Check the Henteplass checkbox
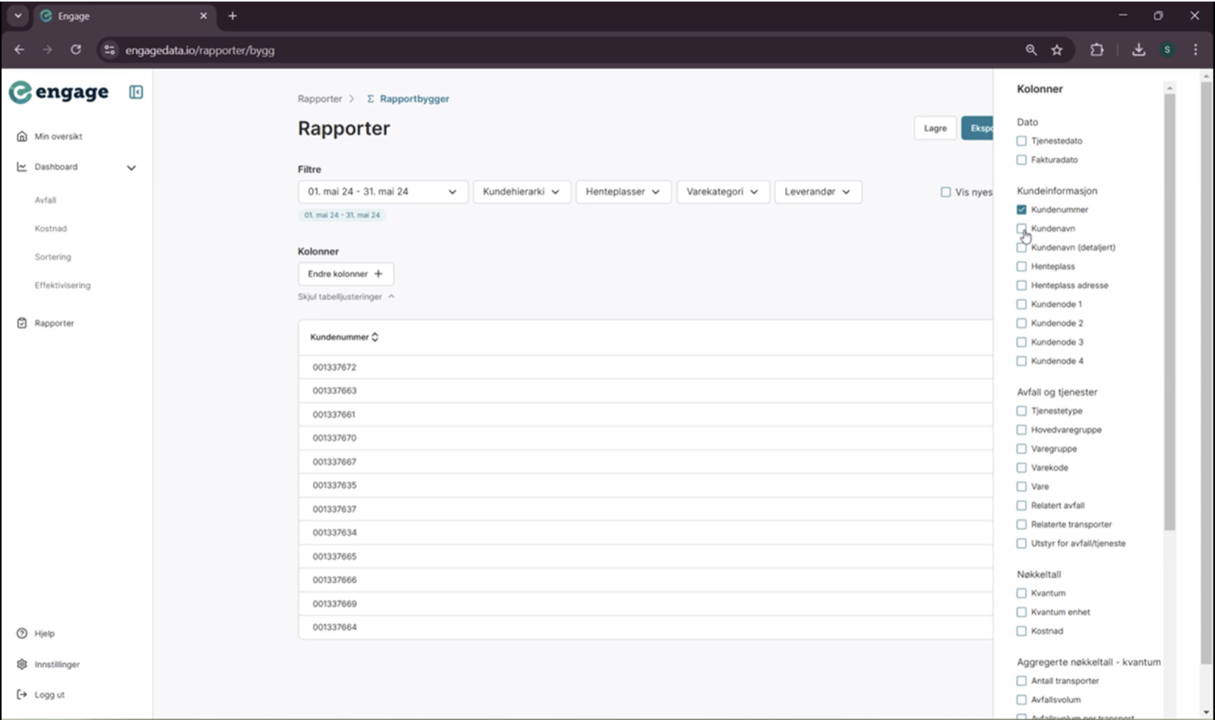This screenshot has height=720, width=1215. point(1021,267)
